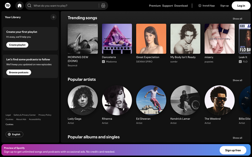Image resolution: width=252 pixels, height=157 pixels.
Task: Click 'Create your first playlist' text
Action: pyautogui.click(x=22, y=32)
